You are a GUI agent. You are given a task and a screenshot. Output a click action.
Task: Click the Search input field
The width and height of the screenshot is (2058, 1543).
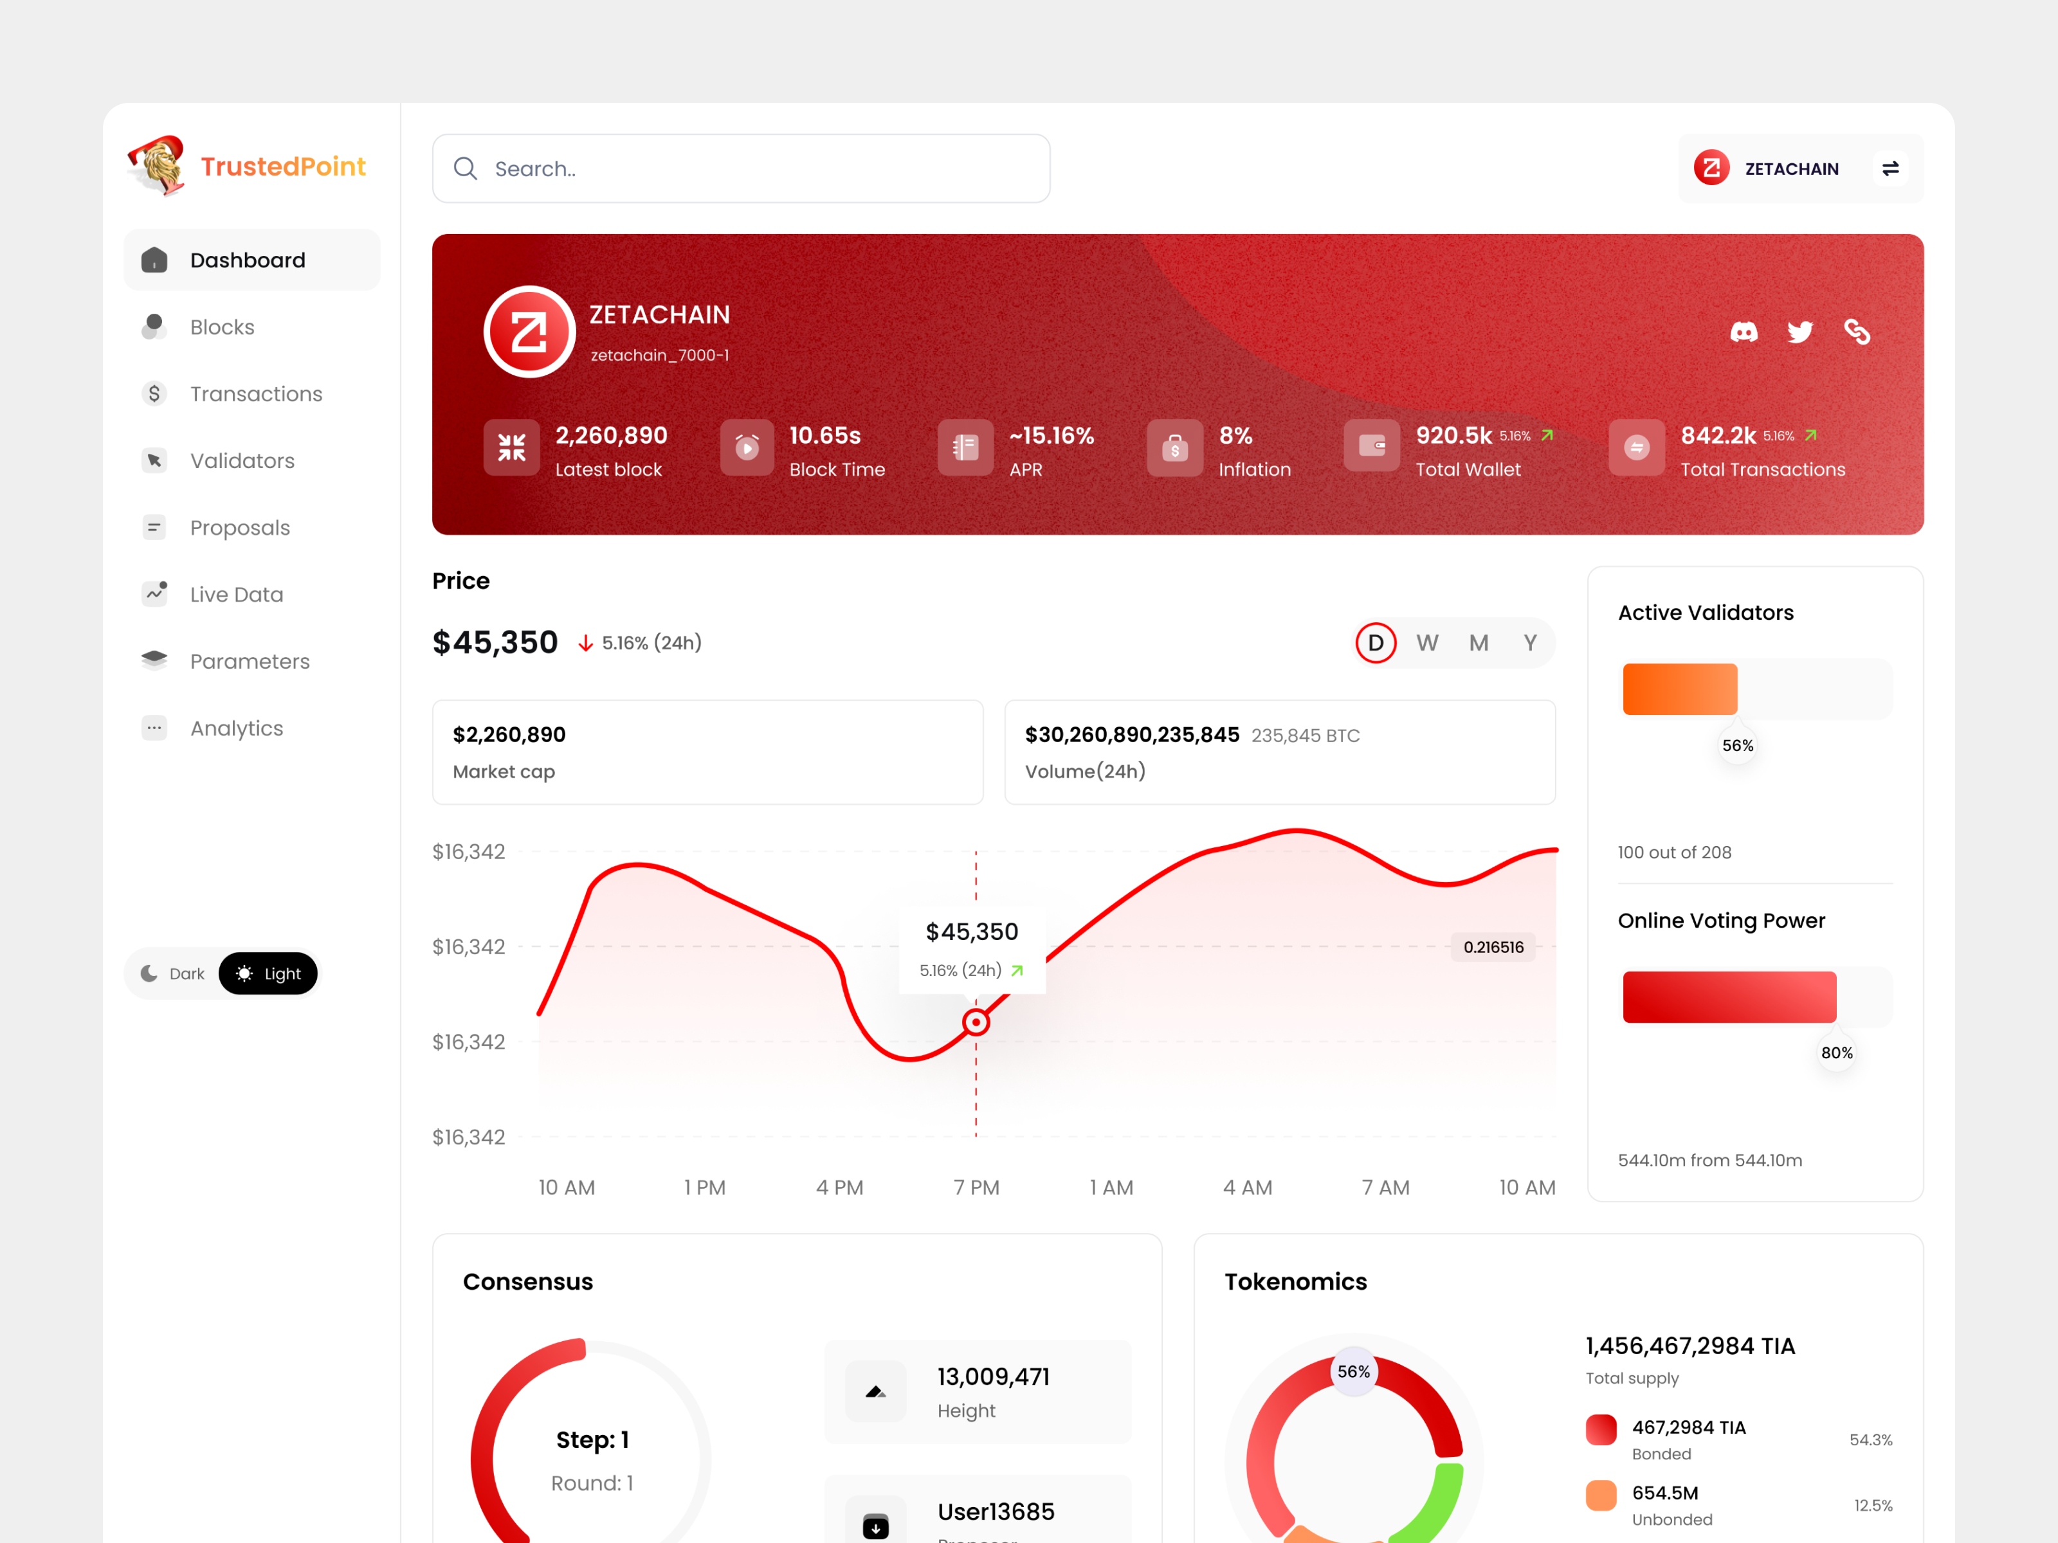(741, 168)
